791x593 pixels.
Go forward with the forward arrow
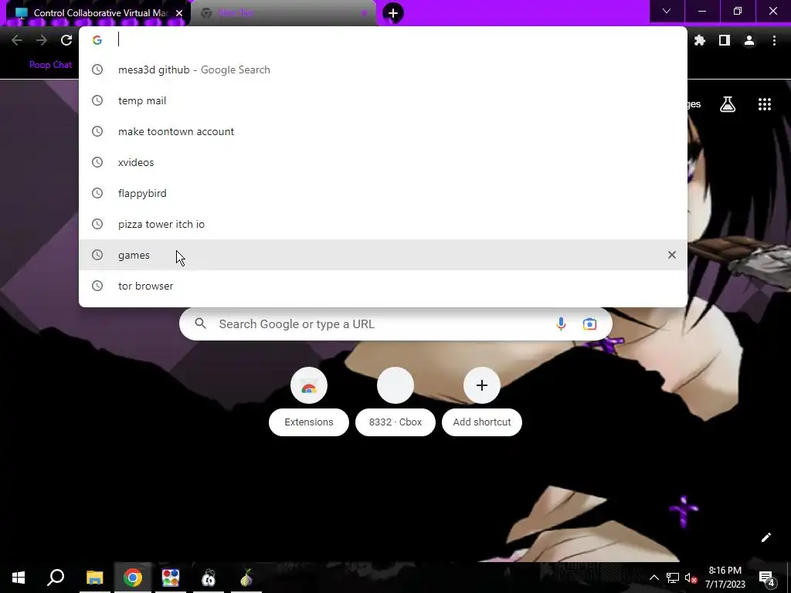[42, 40]
